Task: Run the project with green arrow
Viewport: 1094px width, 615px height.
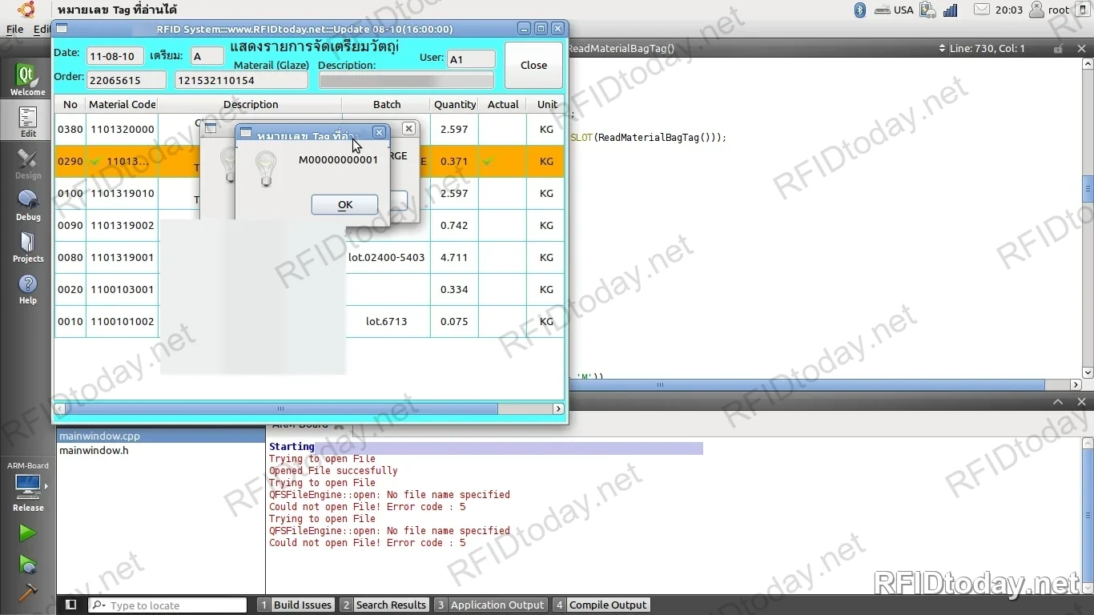Action: tap(27, 533)
